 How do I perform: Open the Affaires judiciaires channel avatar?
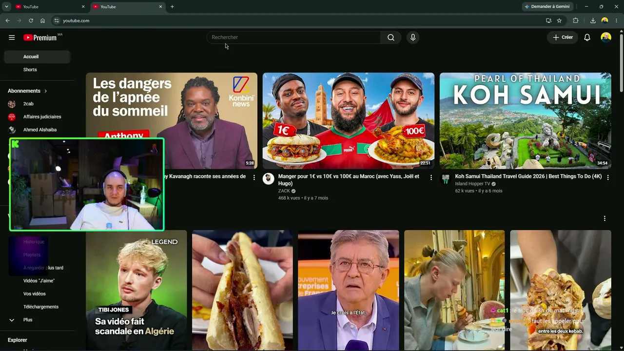point(12,117)
